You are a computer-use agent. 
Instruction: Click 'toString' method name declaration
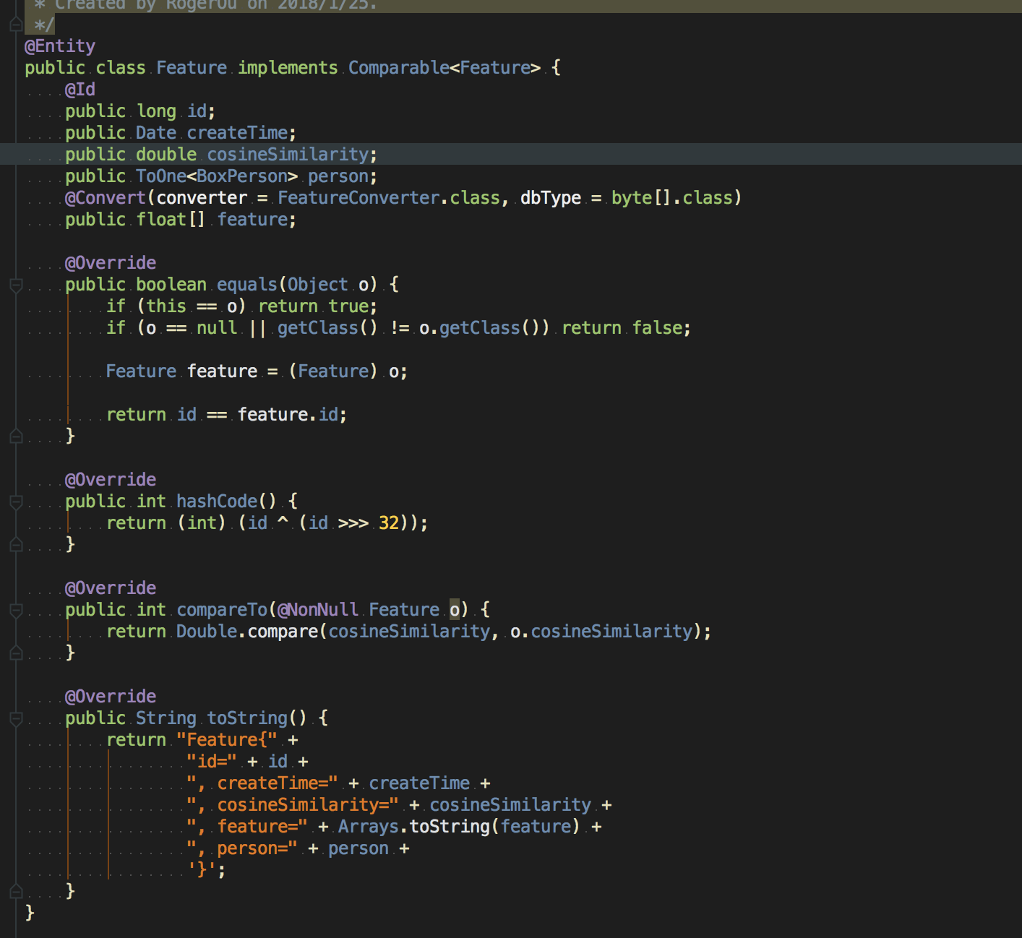[247, 718]
